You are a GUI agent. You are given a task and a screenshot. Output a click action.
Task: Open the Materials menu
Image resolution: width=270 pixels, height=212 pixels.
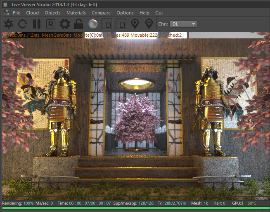pos(76,13)
